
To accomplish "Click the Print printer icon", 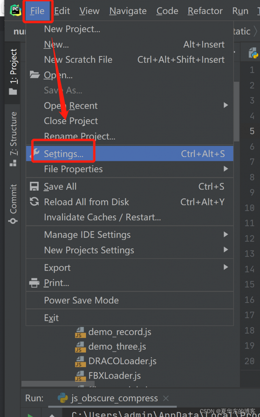I will [34, 283].
